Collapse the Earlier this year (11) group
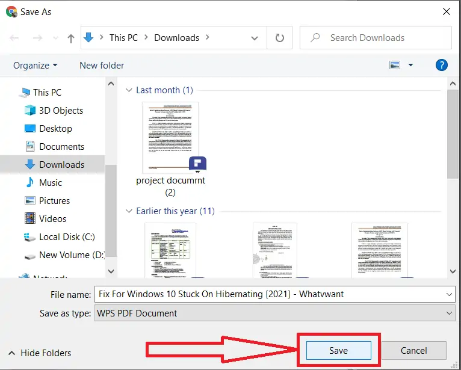 (129, 211)
